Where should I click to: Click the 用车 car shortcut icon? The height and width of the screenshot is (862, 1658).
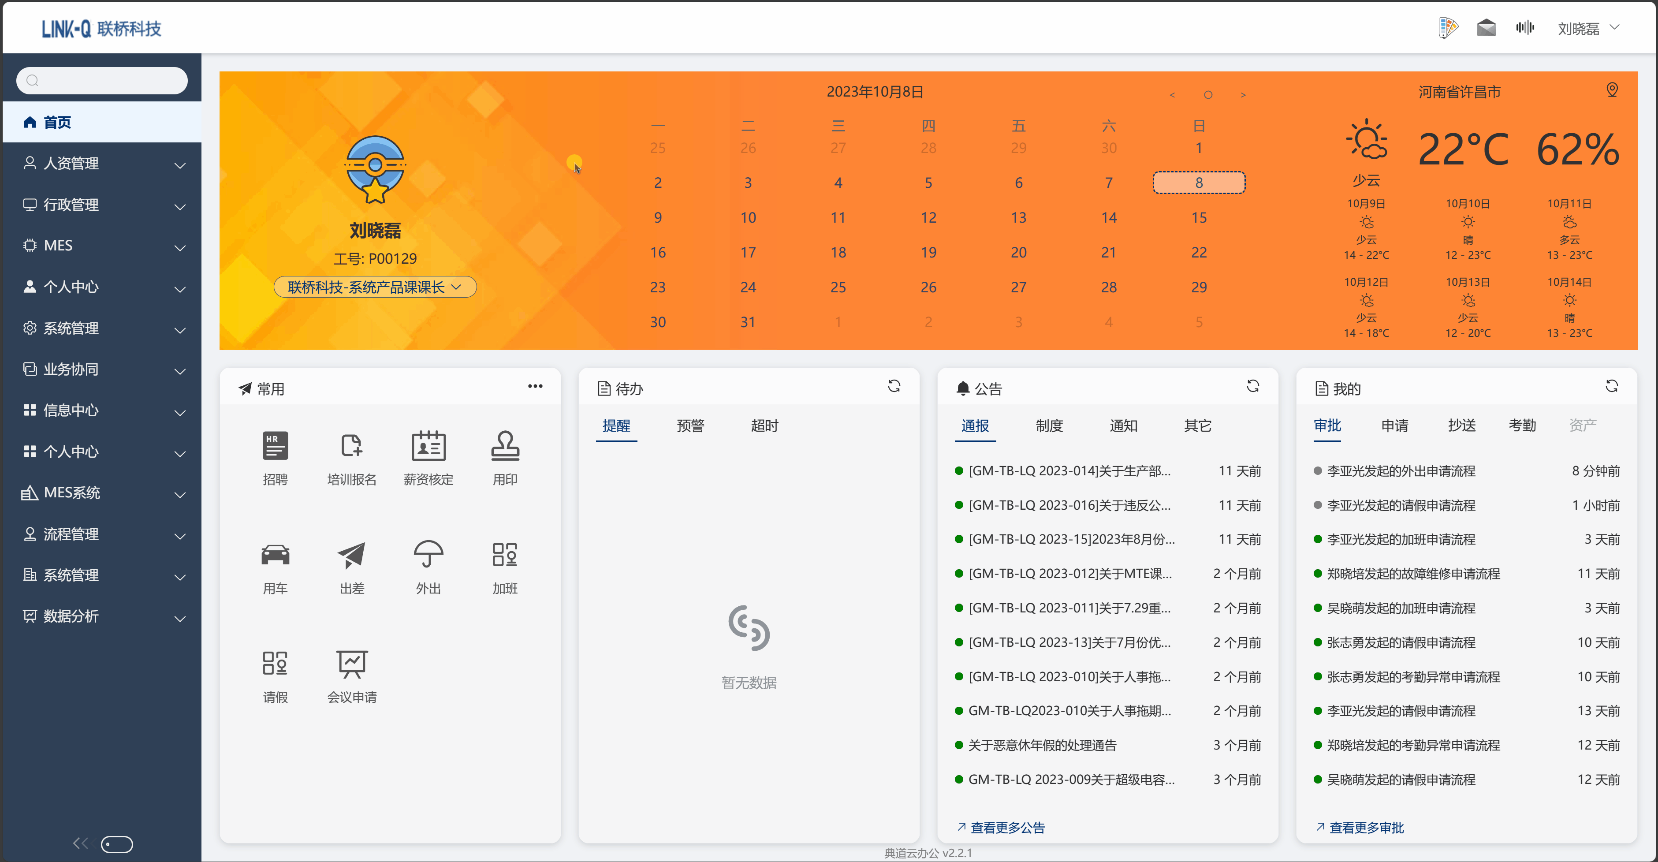[x=275, y=554]
